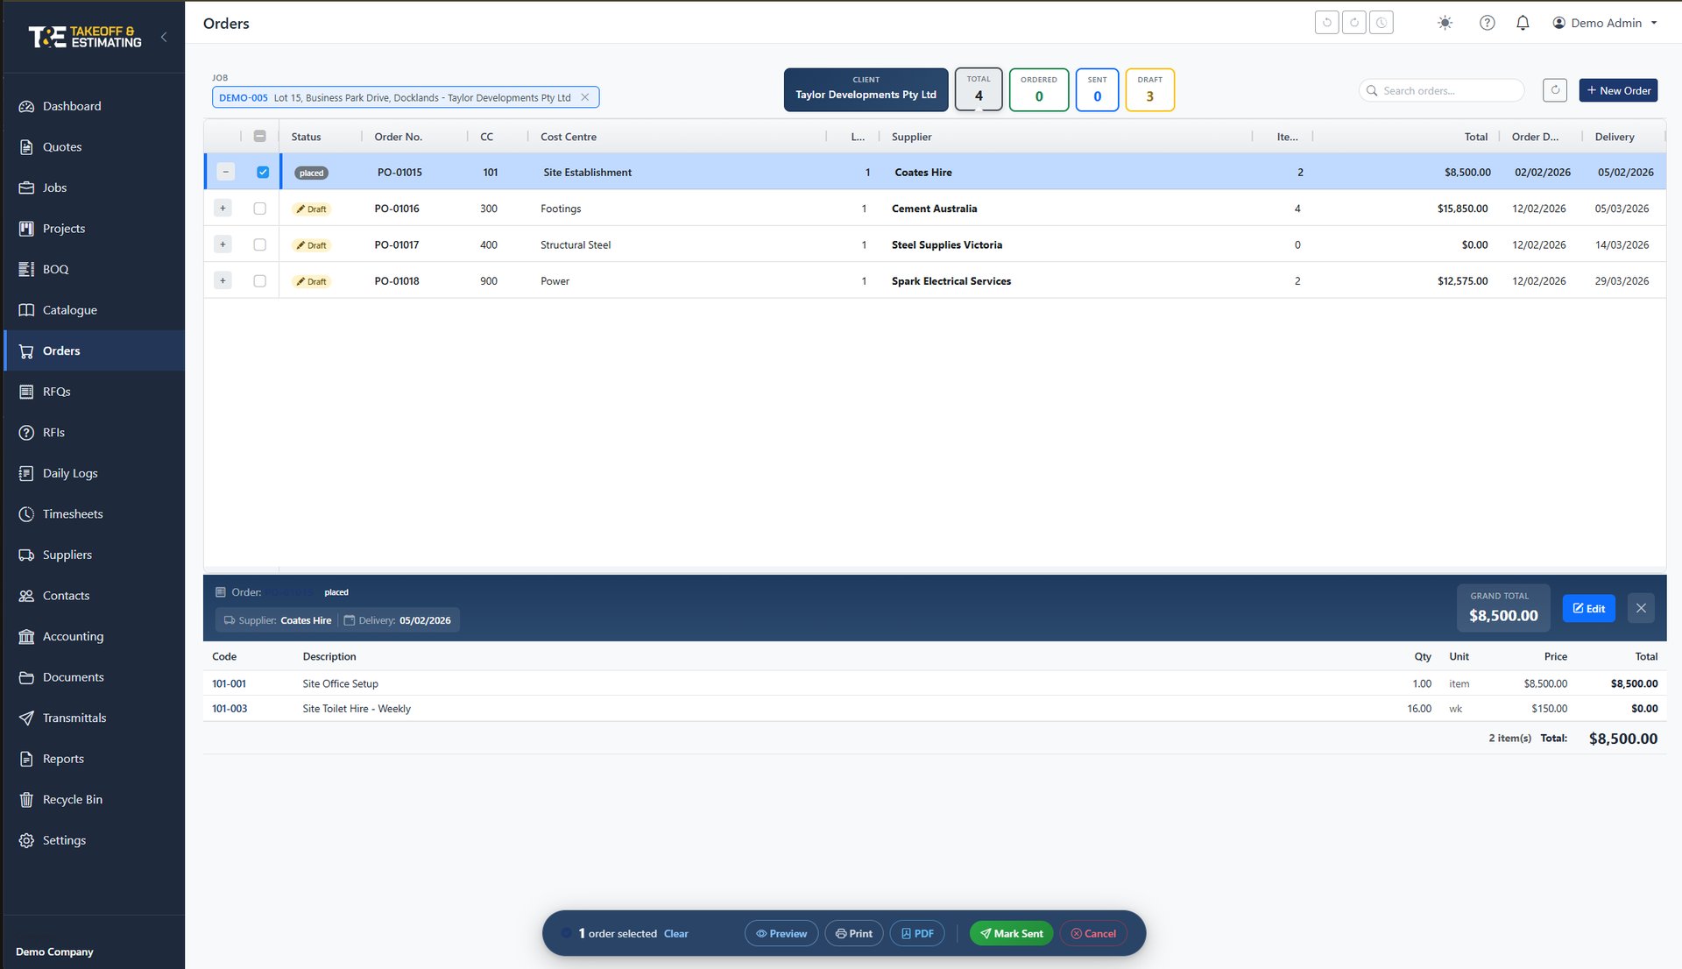The width and height of the screenshot is (1682, 969).
Task: Open Quotes in the sidebar
Action: point(92,147)
